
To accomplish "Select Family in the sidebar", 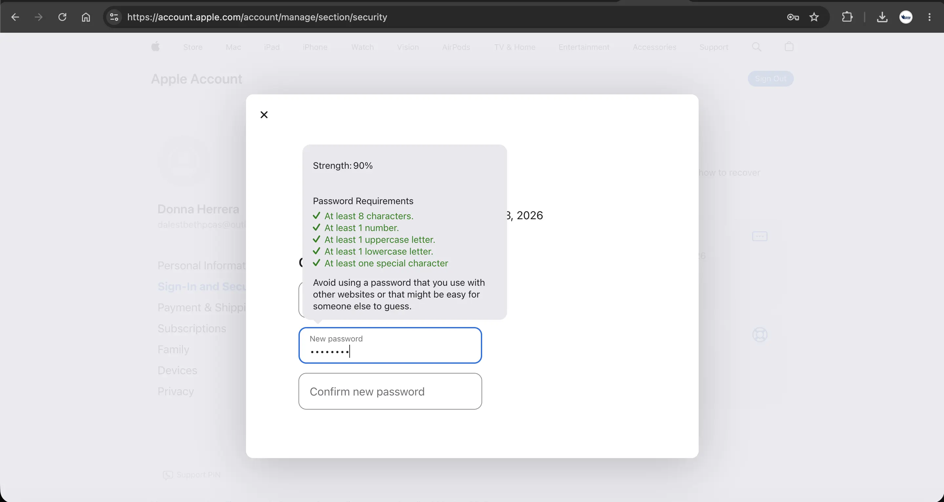I will pyautogui.click(x=173, y=349).
